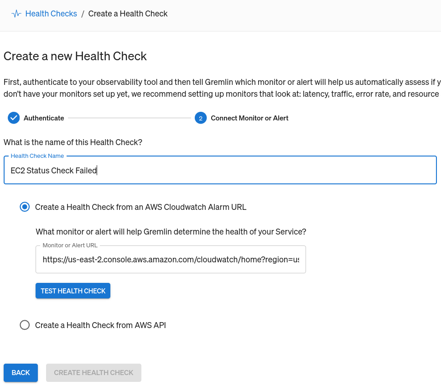441x386 pixels.
Task: Click the 'What monitor or alert will help Gremlin' question
Action: (x=171, y=232)
